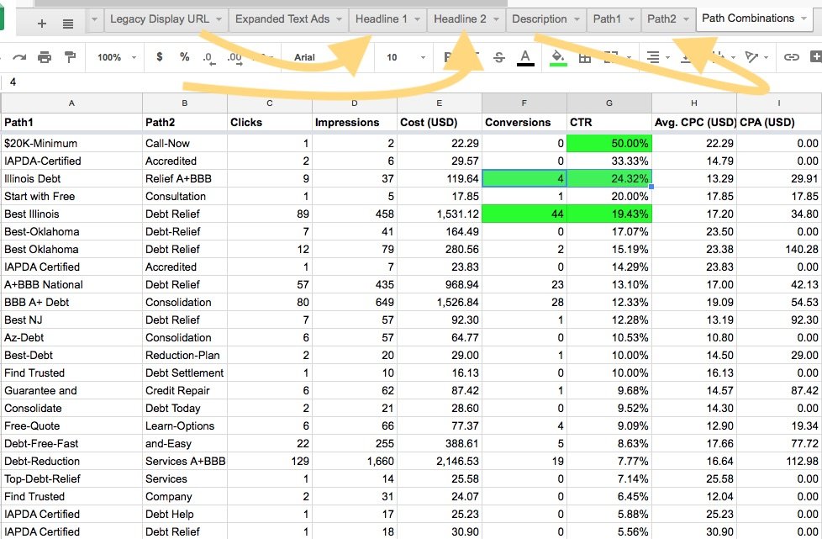Screen dimensions: 822x539
Task: Select the Paint format tool
Action: click(x=70, y=57)
